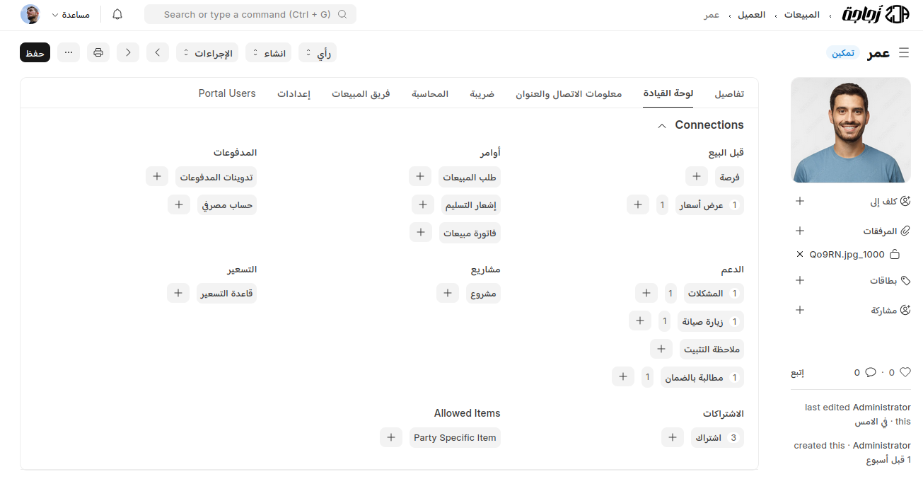Add share next to مشاركة
This screenshot has height=479, width=923.
[x=800, y=310]
